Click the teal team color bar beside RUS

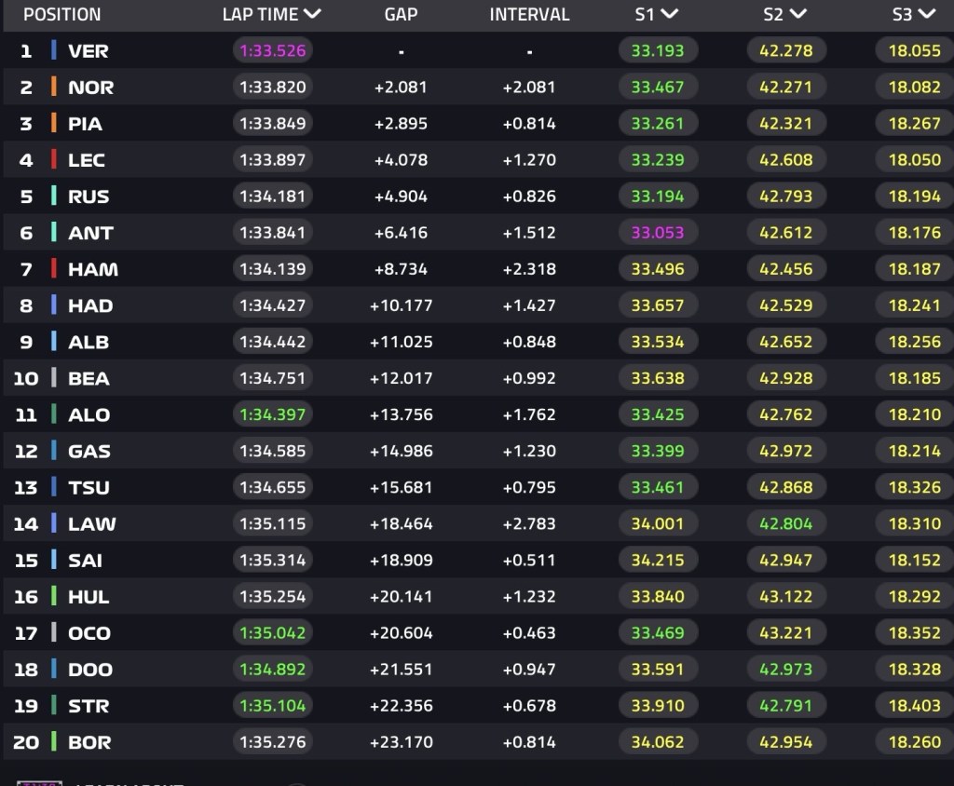53,196
